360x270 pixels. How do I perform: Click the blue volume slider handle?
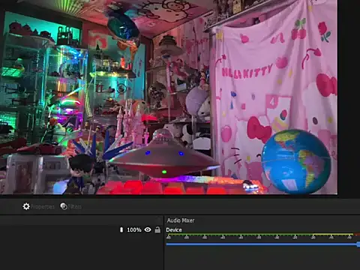coord(358,244)
